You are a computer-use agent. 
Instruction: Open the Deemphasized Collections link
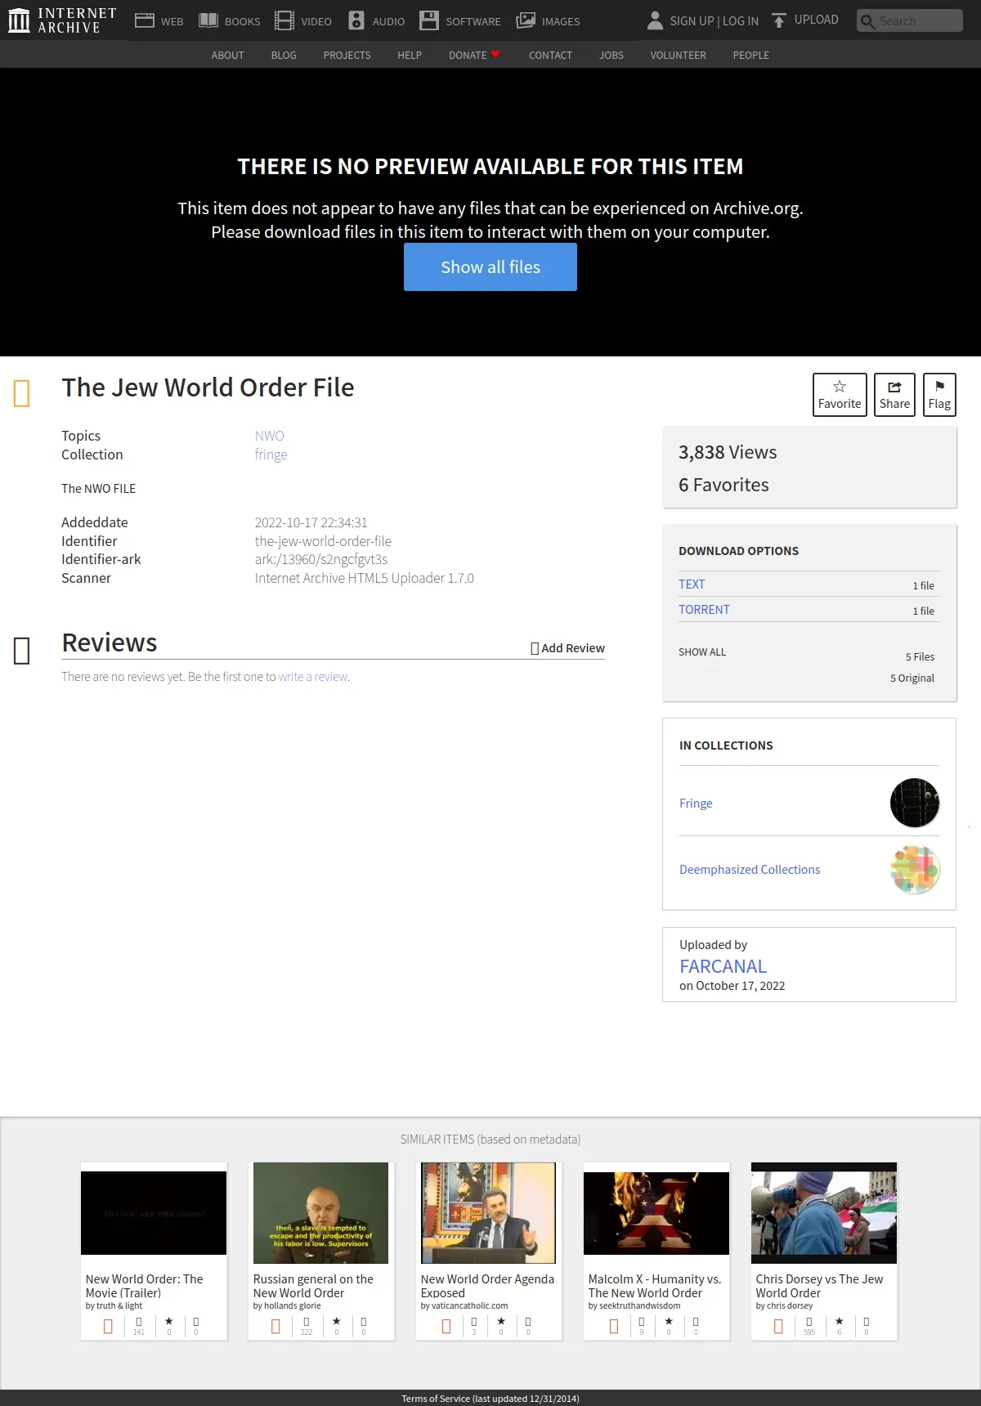pos(750,869)
